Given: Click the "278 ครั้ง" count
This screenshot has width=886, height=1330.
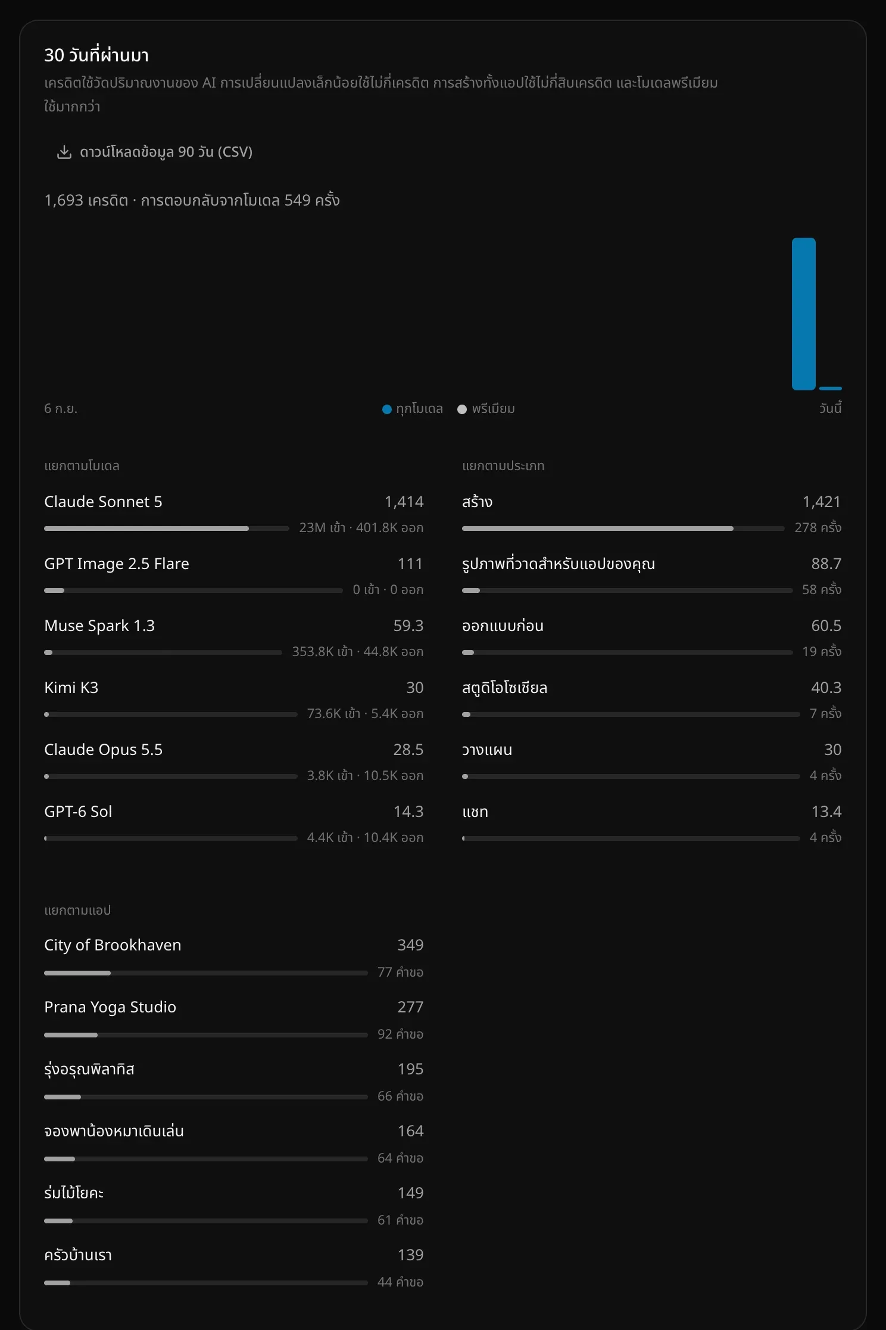Looking at the screenshot, I should [818, 527].
